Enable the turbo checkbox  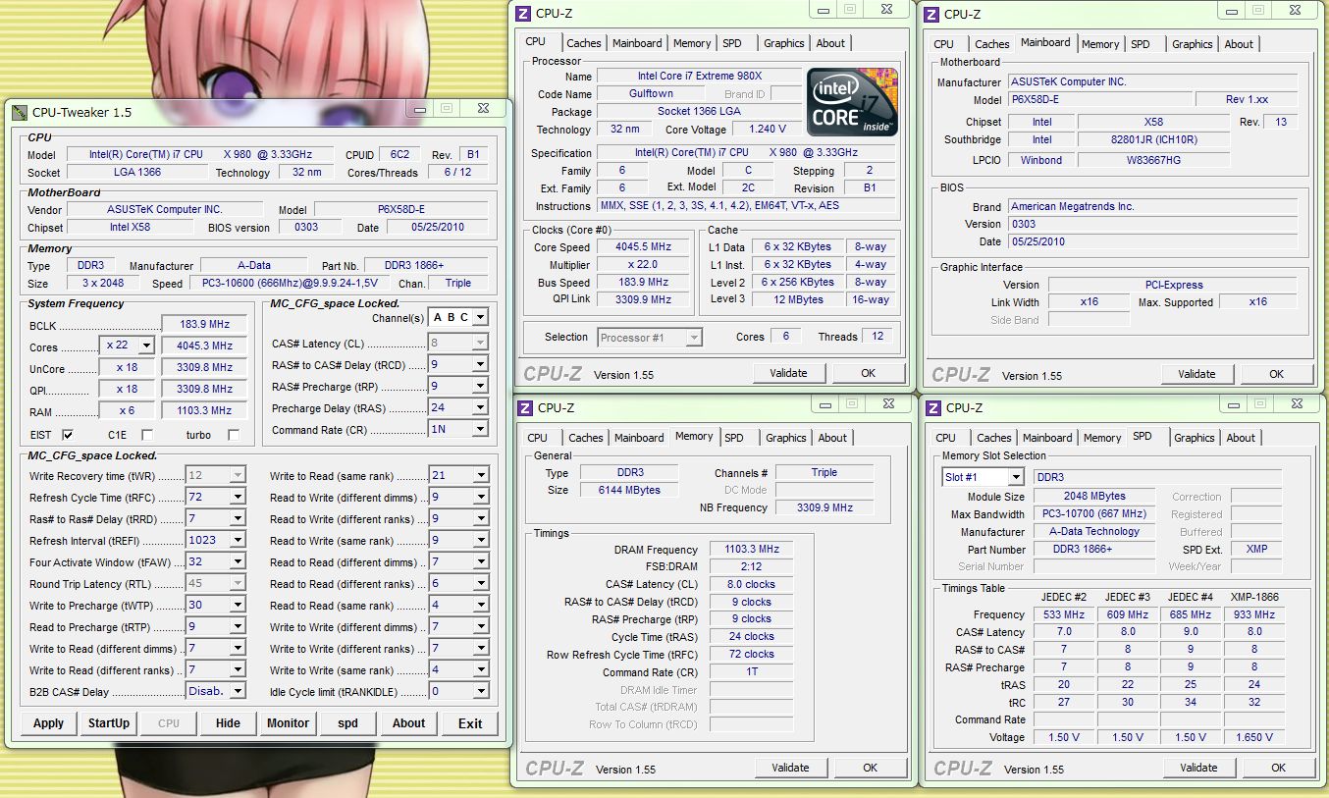click(234, 435)
